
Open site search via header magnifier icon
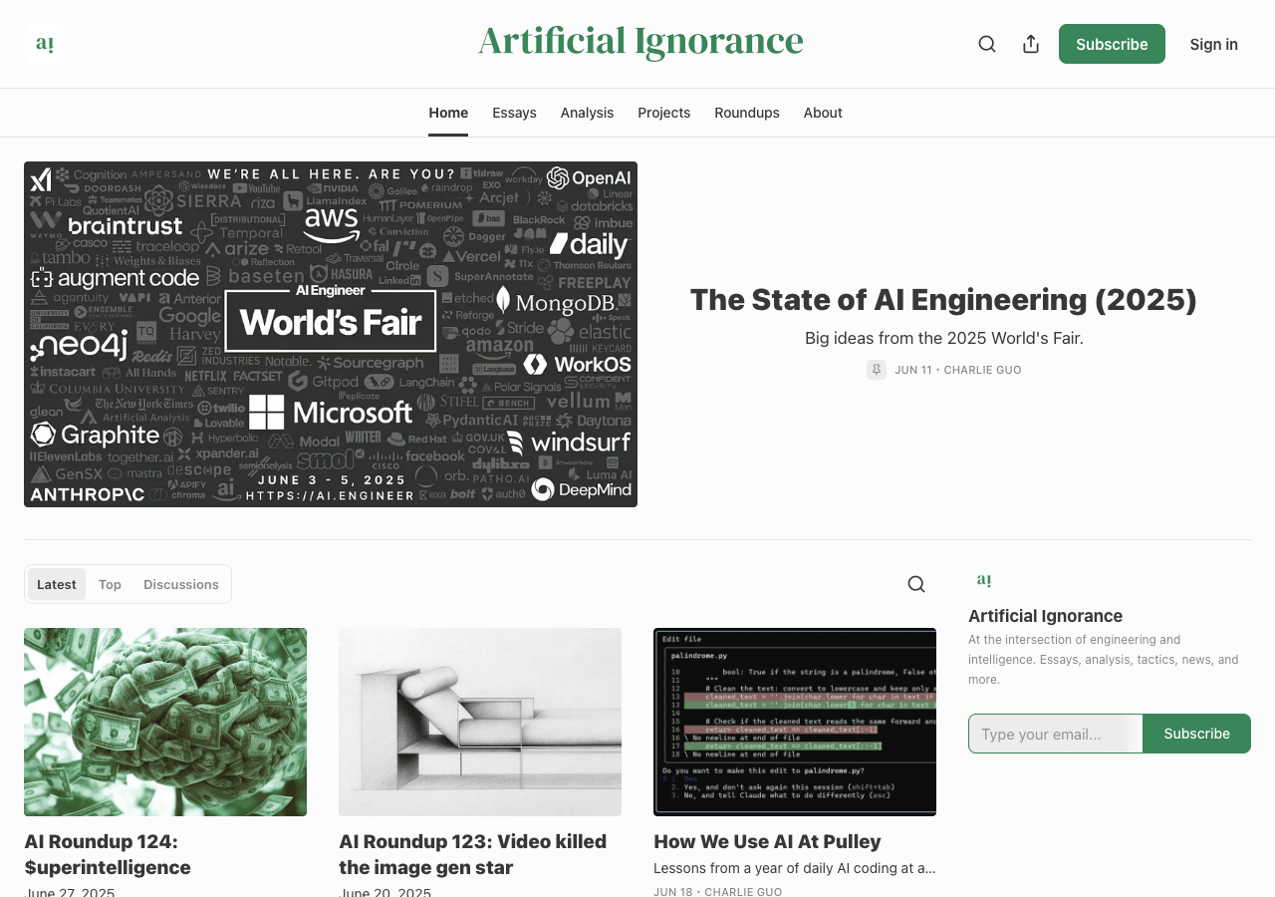coord(987,44)
